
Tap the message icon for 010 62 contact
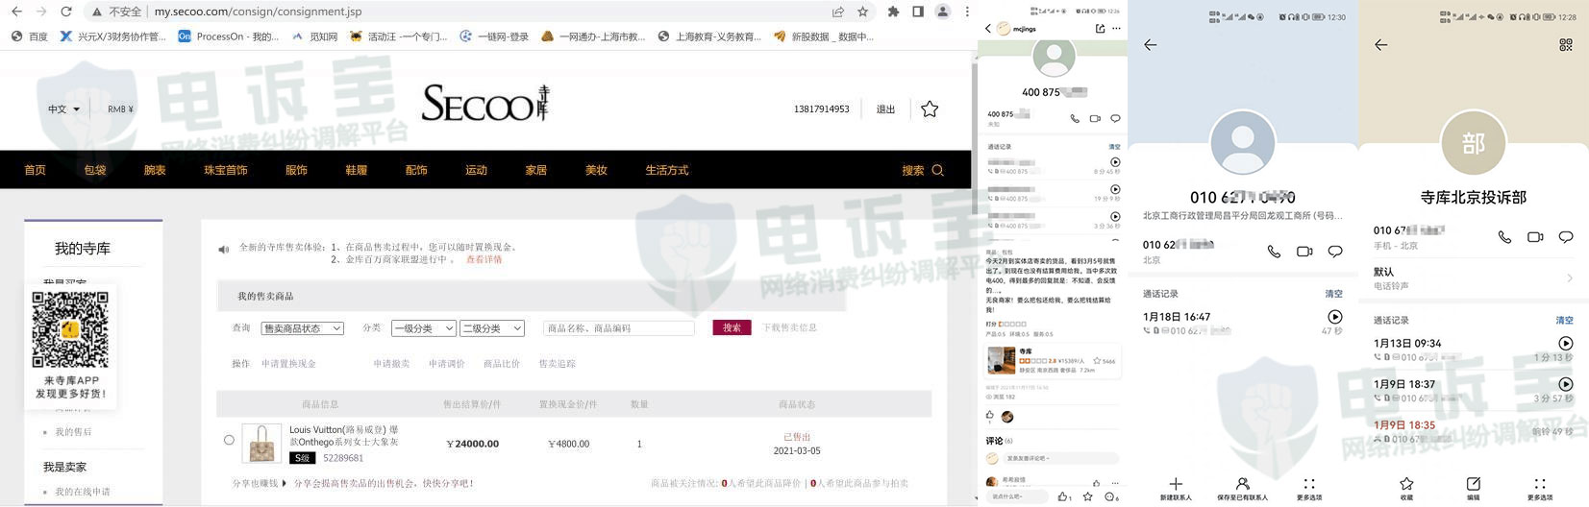(x=1335, y=252)
